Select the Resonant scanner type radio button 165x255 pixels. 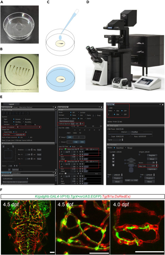coord(23,119)
